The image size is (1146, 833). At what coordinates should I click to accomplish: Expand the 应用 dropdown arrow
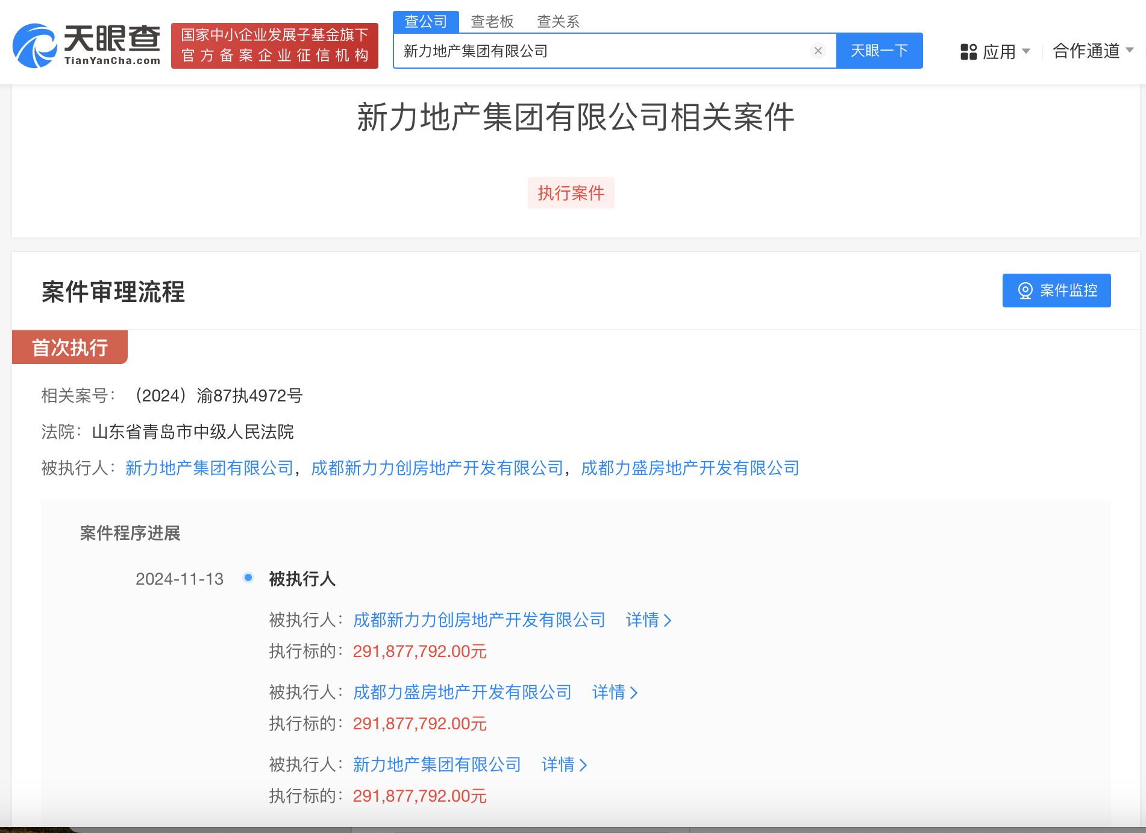tap(1026, 51)
